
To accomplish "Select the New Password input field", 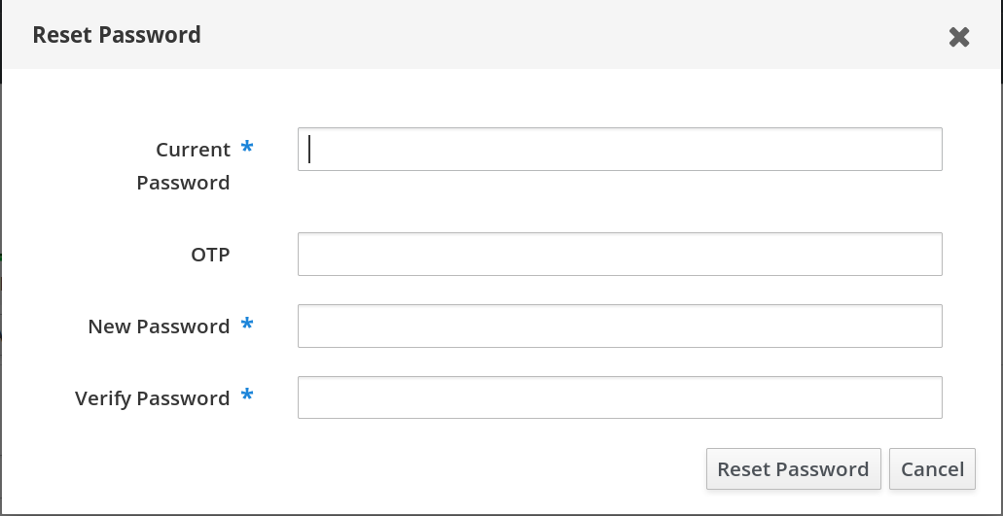I will (620, 326).
